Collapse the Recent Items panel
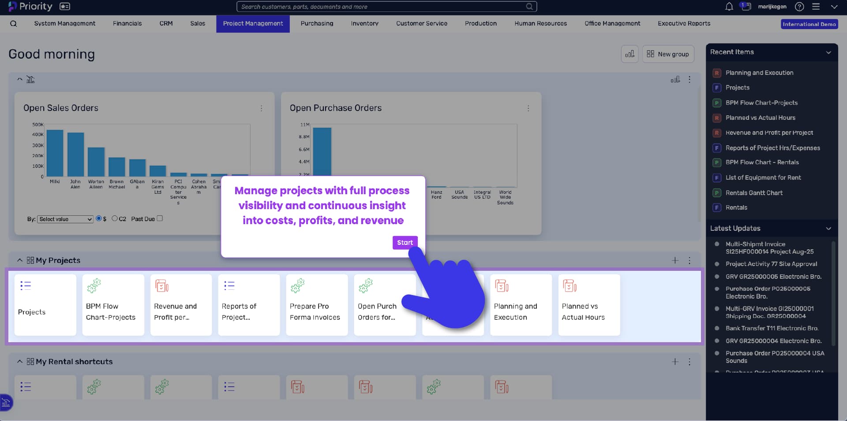Viewport: 847px width, 421px height. [828, 52]
